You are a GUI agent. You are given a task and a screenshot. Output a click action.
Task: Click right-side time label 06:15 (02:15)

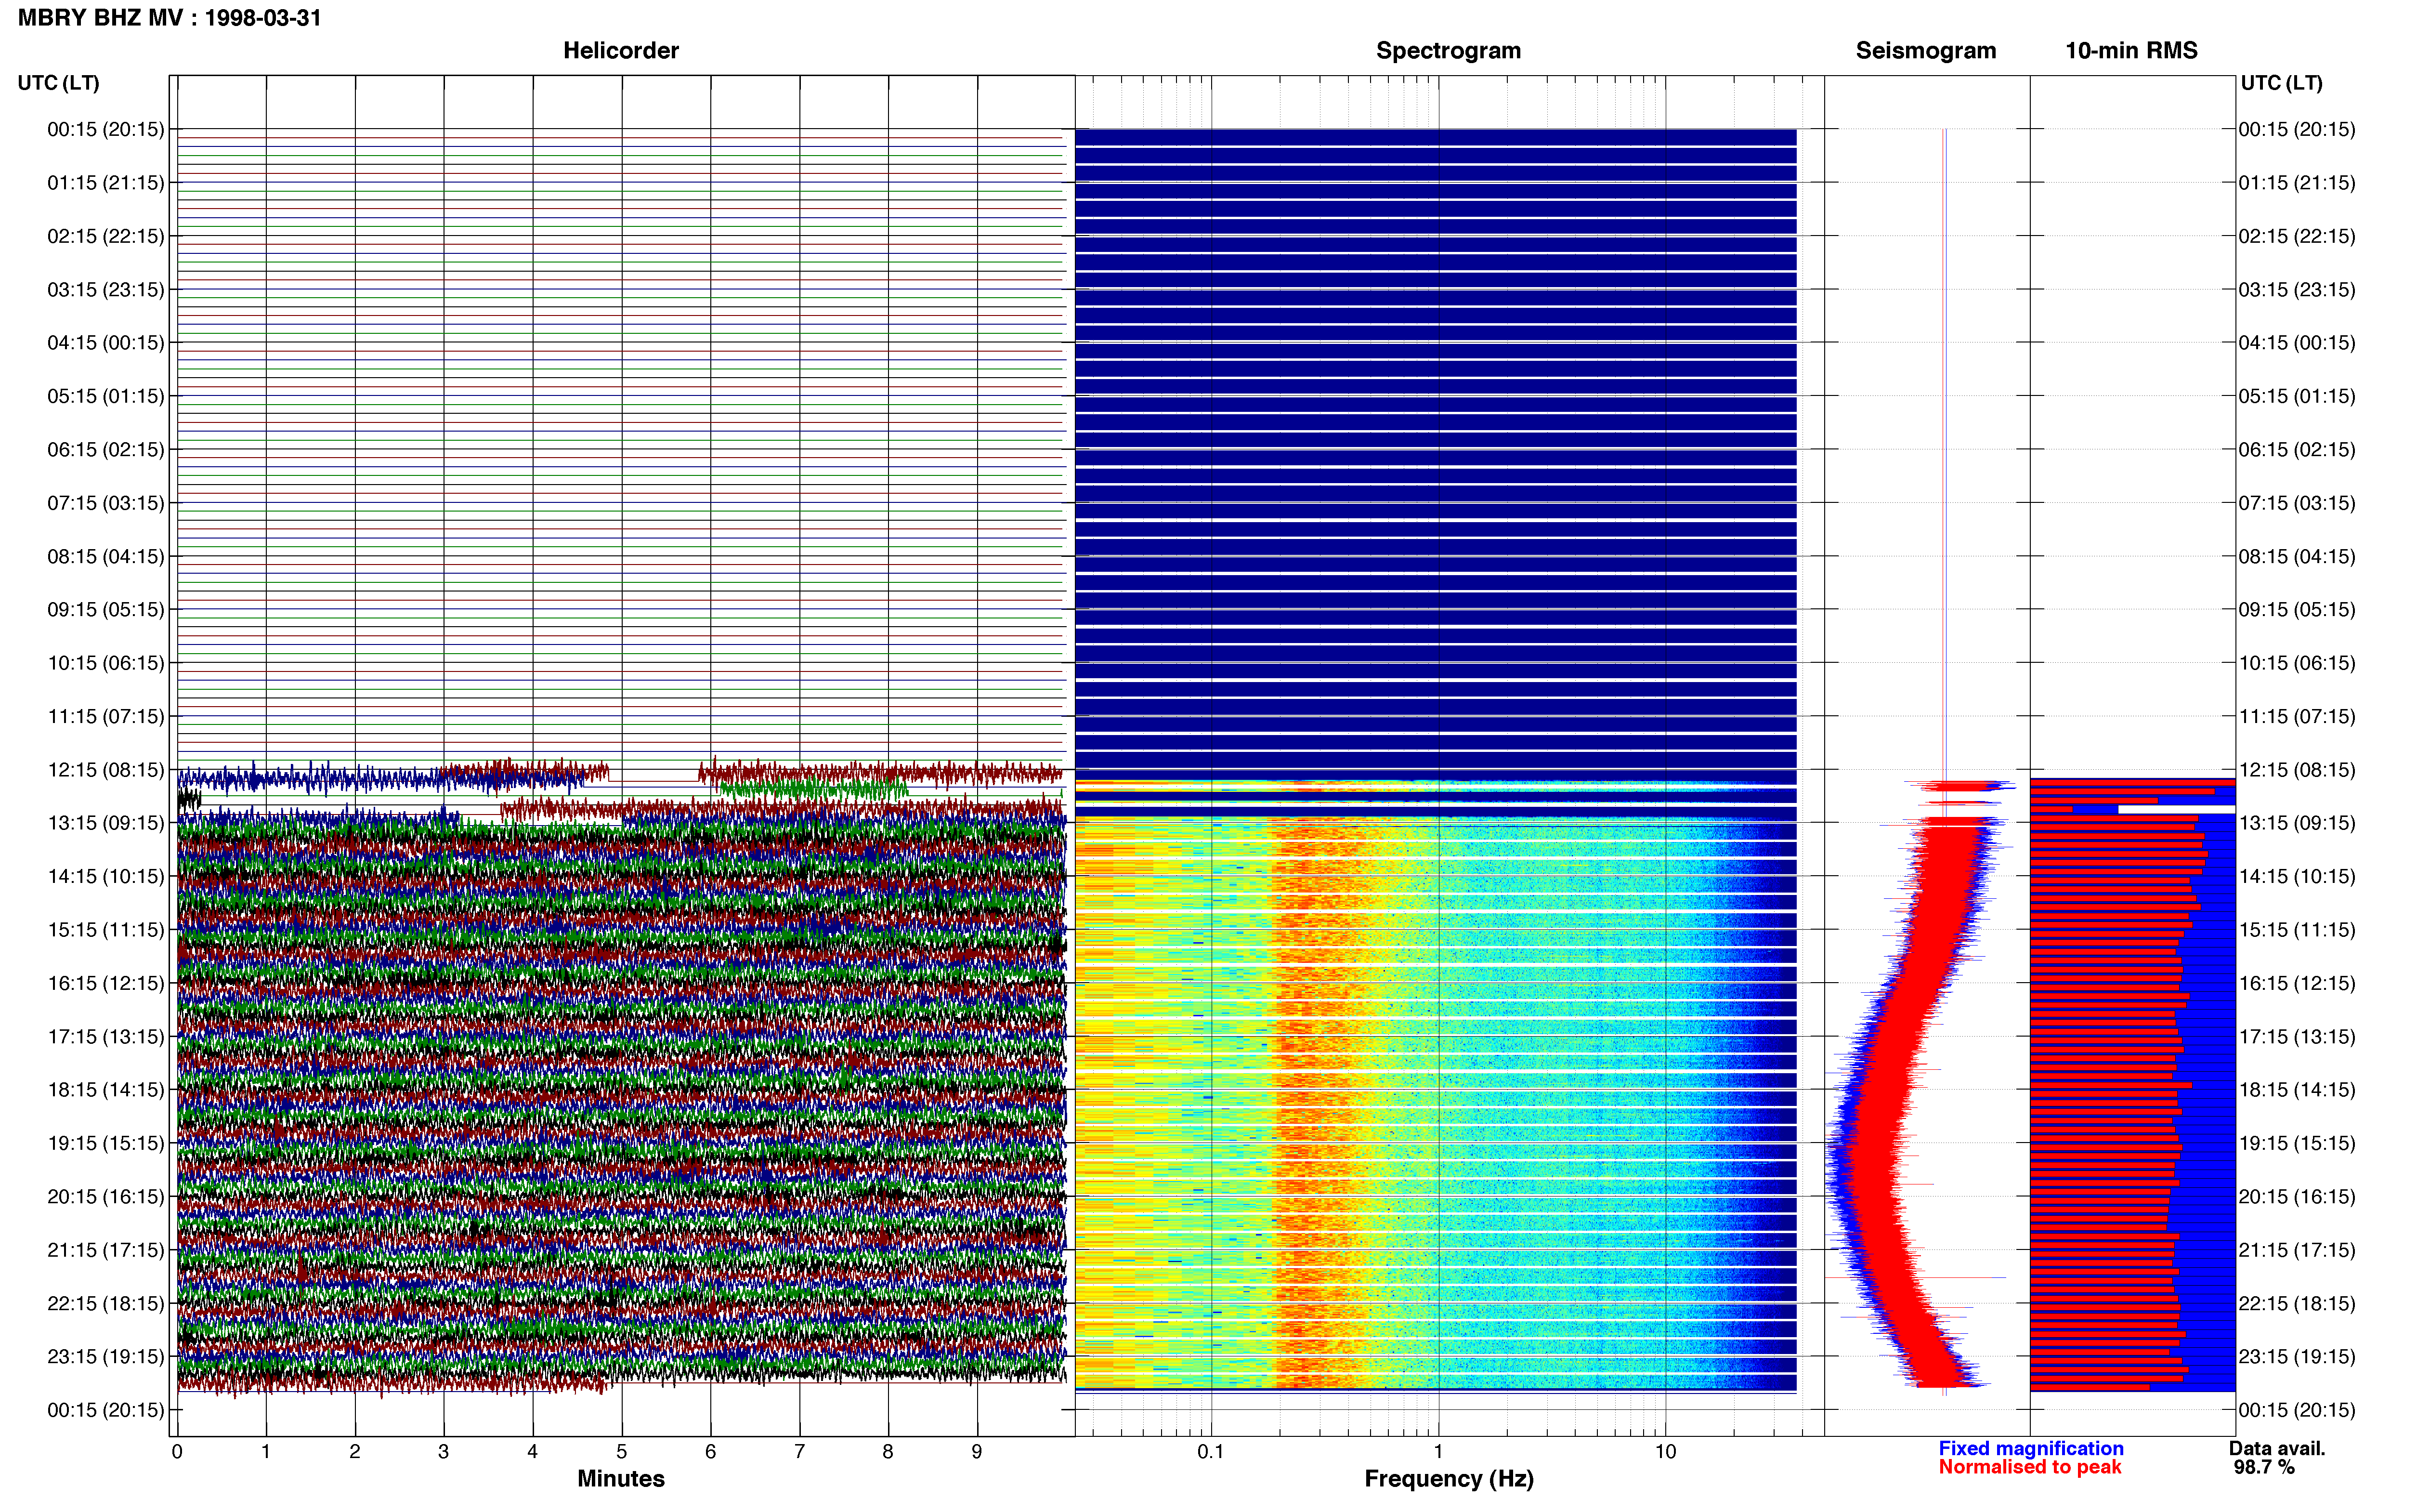point(2297,450)
